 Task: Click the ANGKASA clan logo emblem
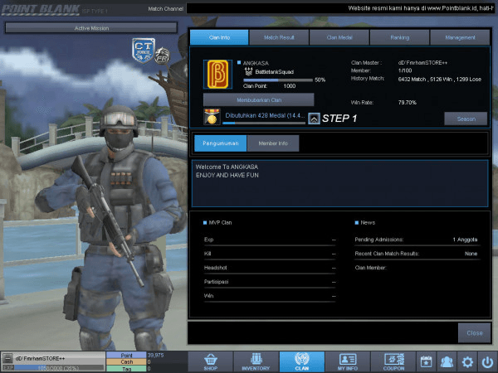(217, 75)
